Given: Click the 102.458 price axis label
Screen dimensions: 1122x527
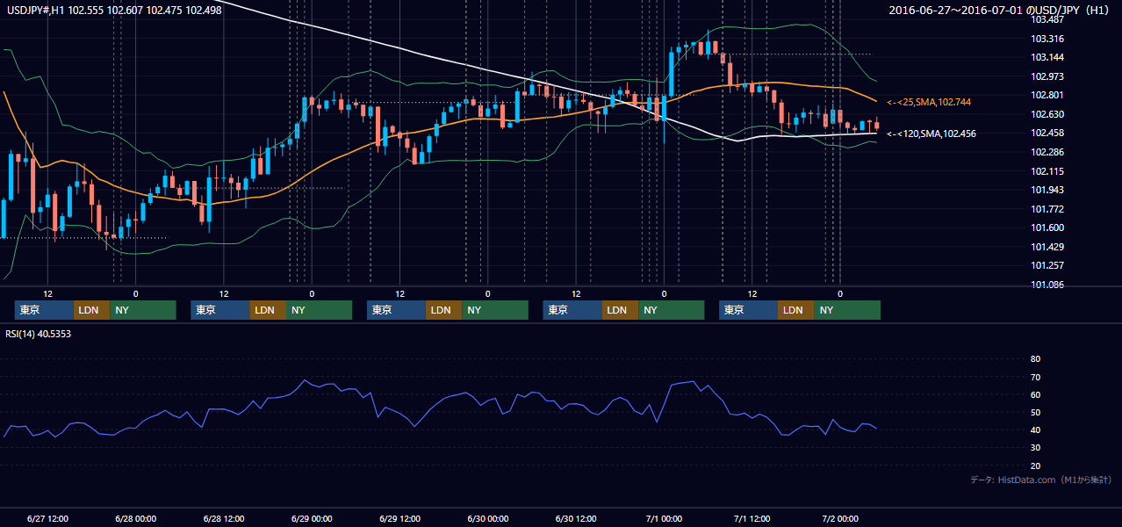Looking at the screenshot, I should tap(1047, 133).
